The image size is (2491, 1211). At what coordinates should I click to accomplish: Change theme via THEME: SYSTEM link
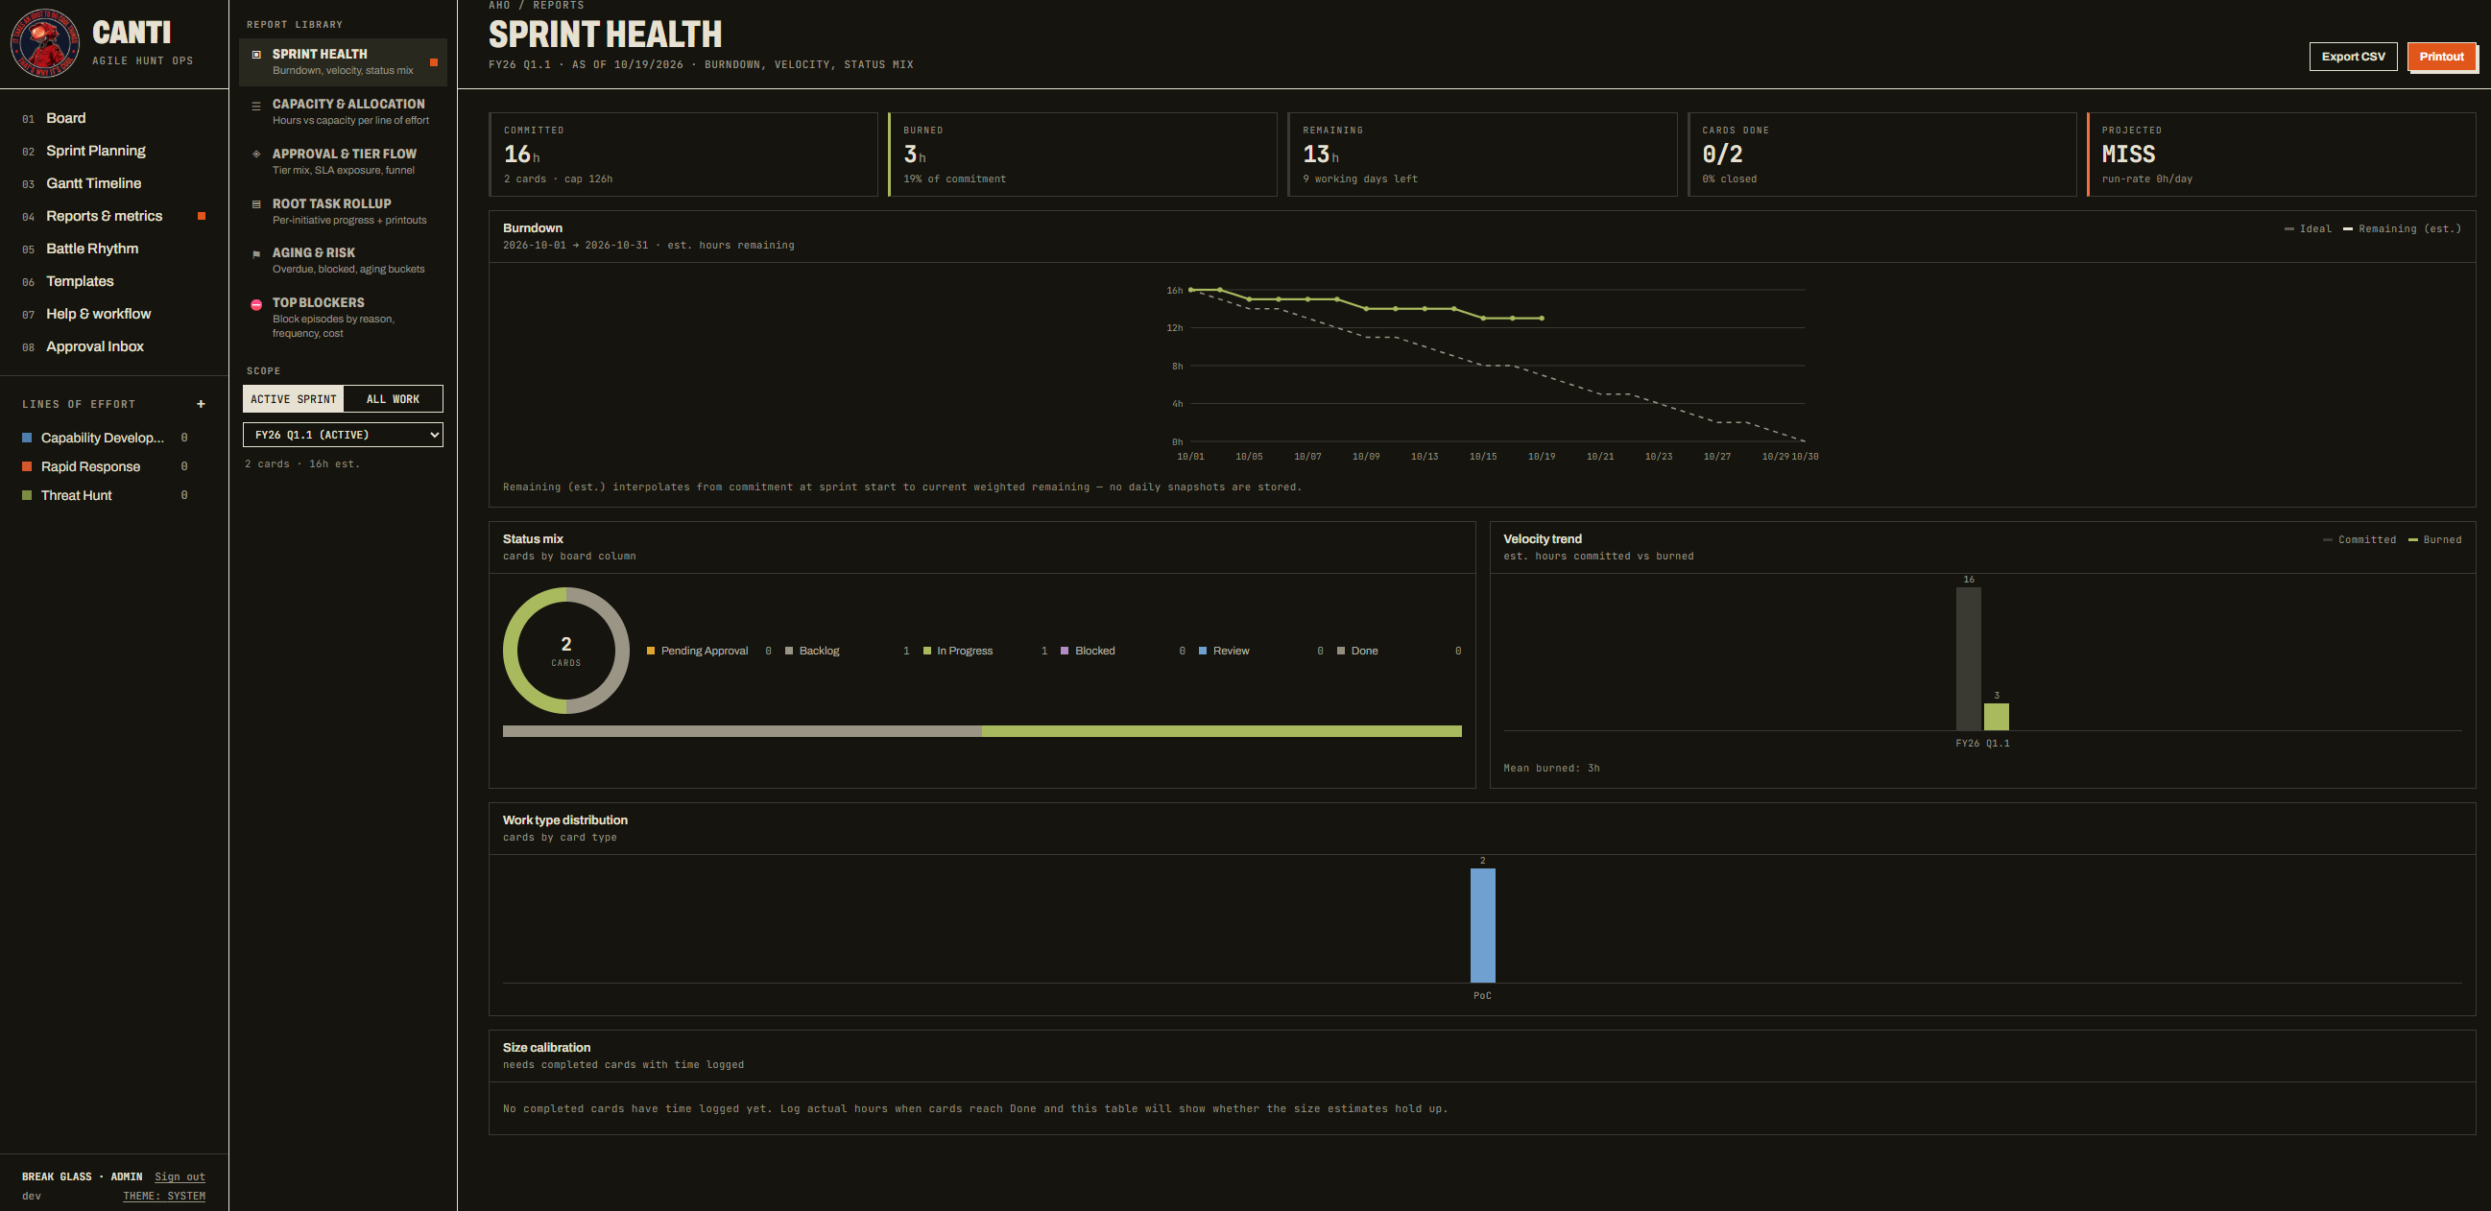tap(164, 1196)
